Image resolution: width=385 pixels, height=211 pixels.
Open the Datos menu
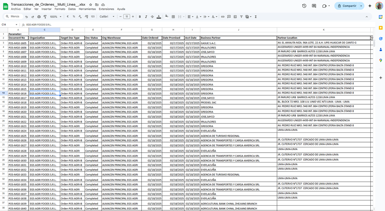click(x=72, y=9)
